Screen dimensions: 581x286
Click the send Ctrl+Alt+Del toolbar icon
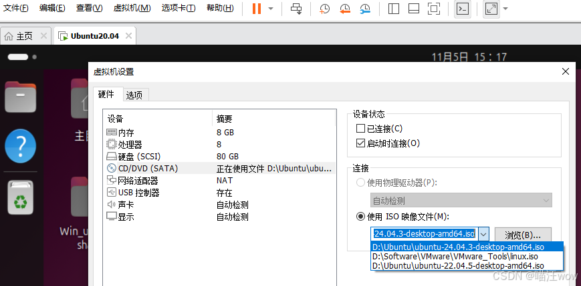coord(296,9)
